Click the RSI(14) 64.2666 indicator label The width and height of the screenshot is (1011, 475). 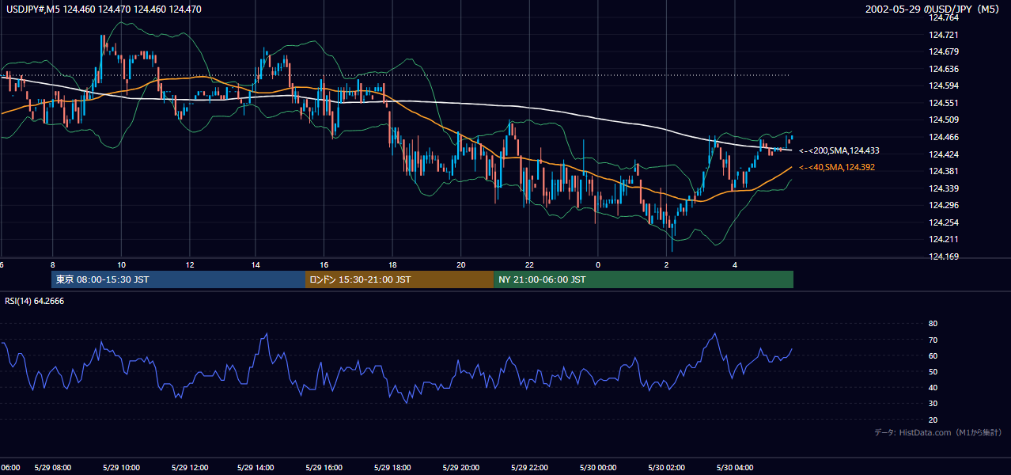click(x=35, y=301)
